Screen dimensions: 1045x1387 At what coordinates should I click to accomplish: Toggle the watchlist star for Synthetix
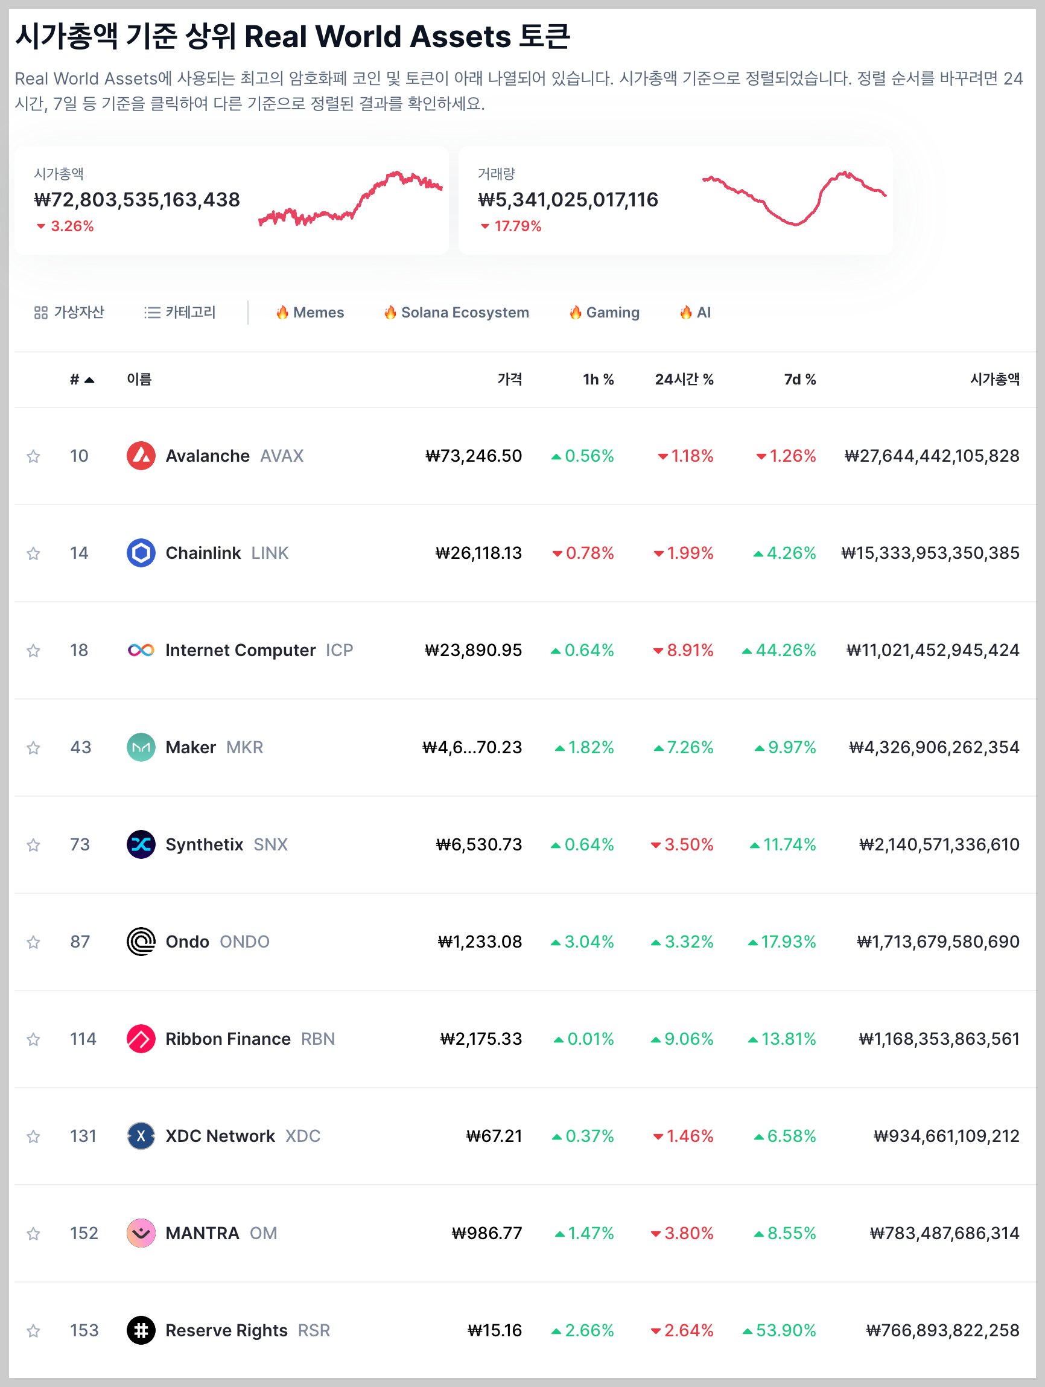point(33,844)
